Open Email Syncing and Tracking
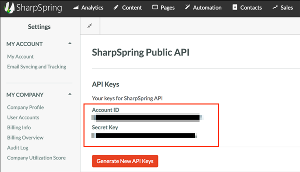 [x=37, y=67]
